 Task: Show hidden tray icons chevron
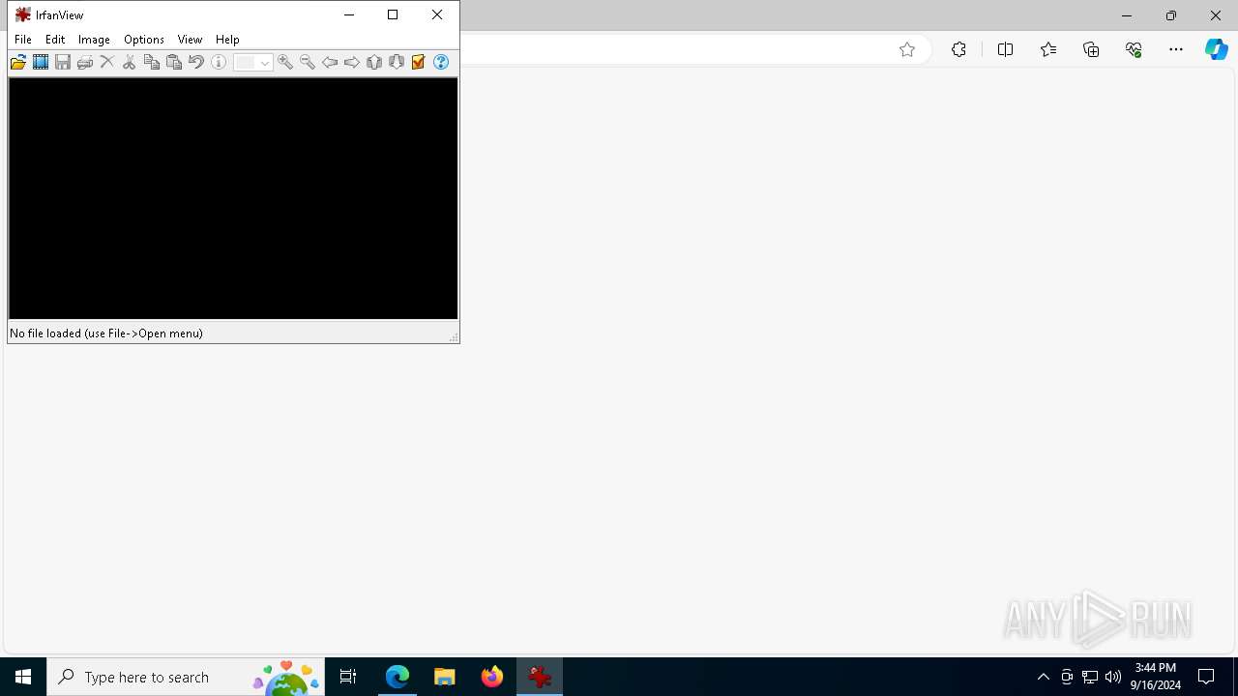tap(1044, 677)
